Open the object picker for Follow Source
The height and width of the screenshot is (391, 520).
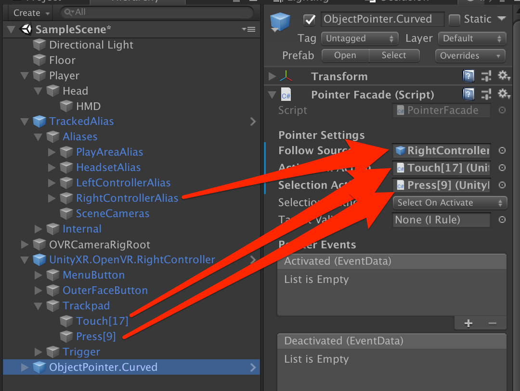click(502, 150)
